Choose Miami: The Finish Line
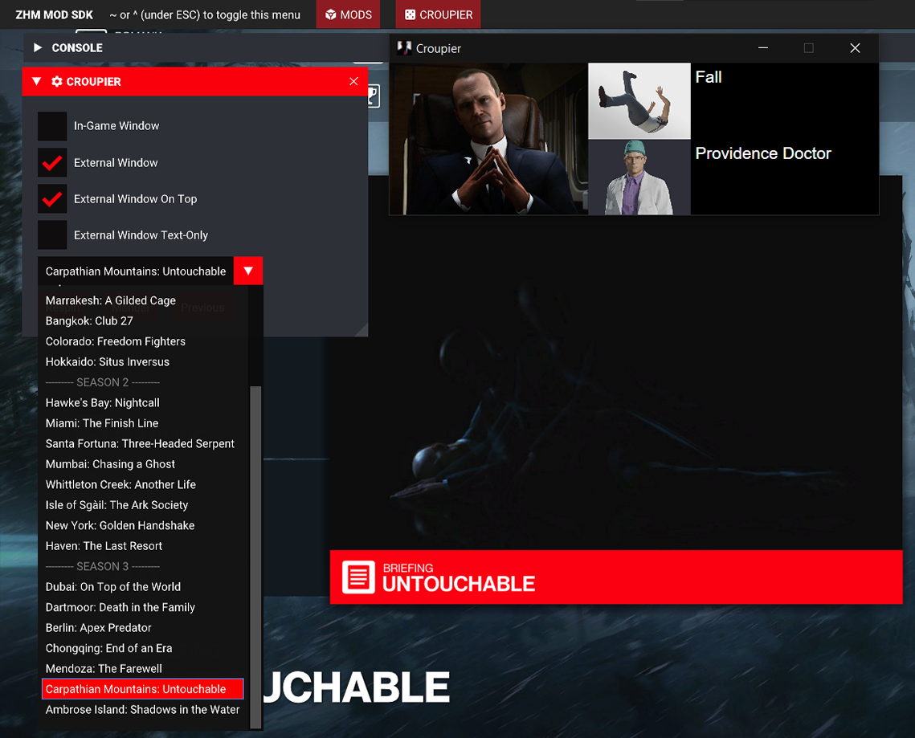 102,423
